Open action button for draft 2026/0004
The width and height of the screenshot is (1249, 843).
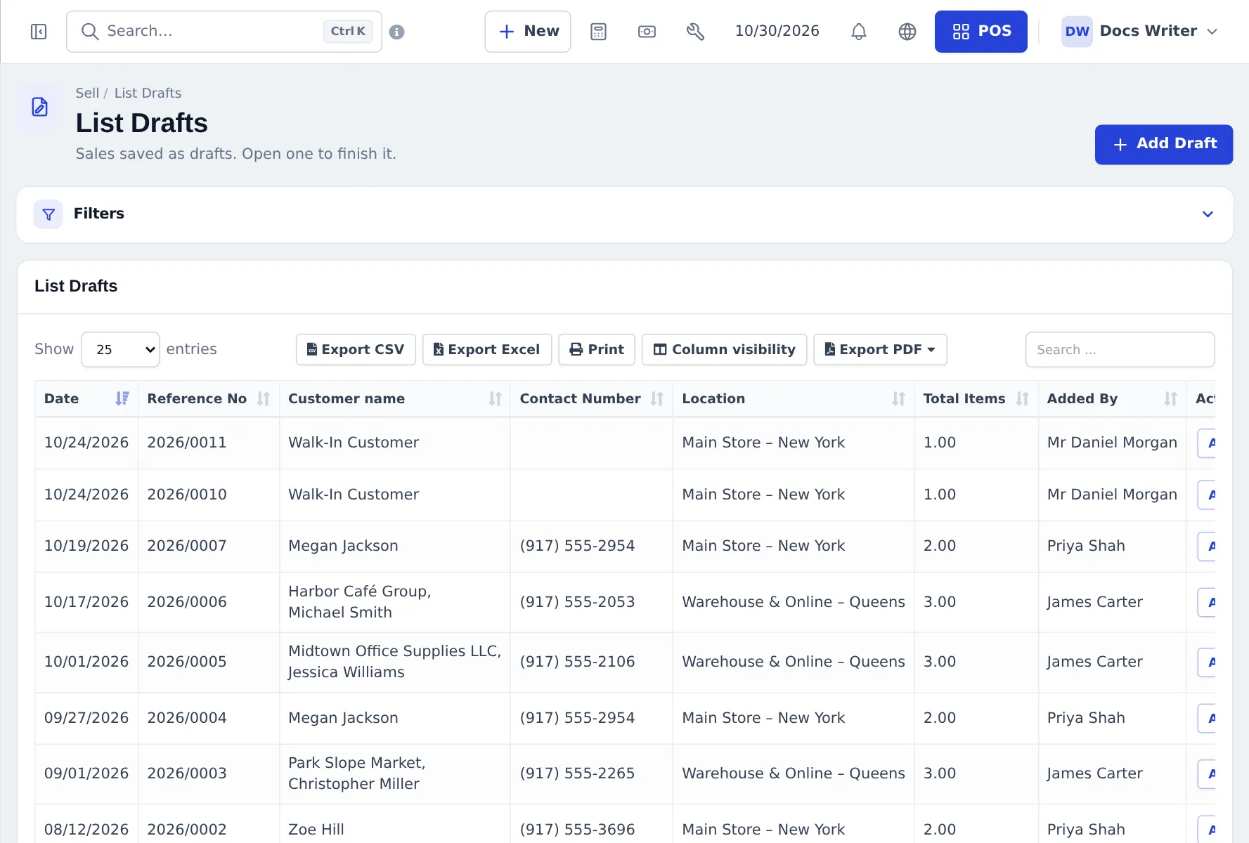1207,719
